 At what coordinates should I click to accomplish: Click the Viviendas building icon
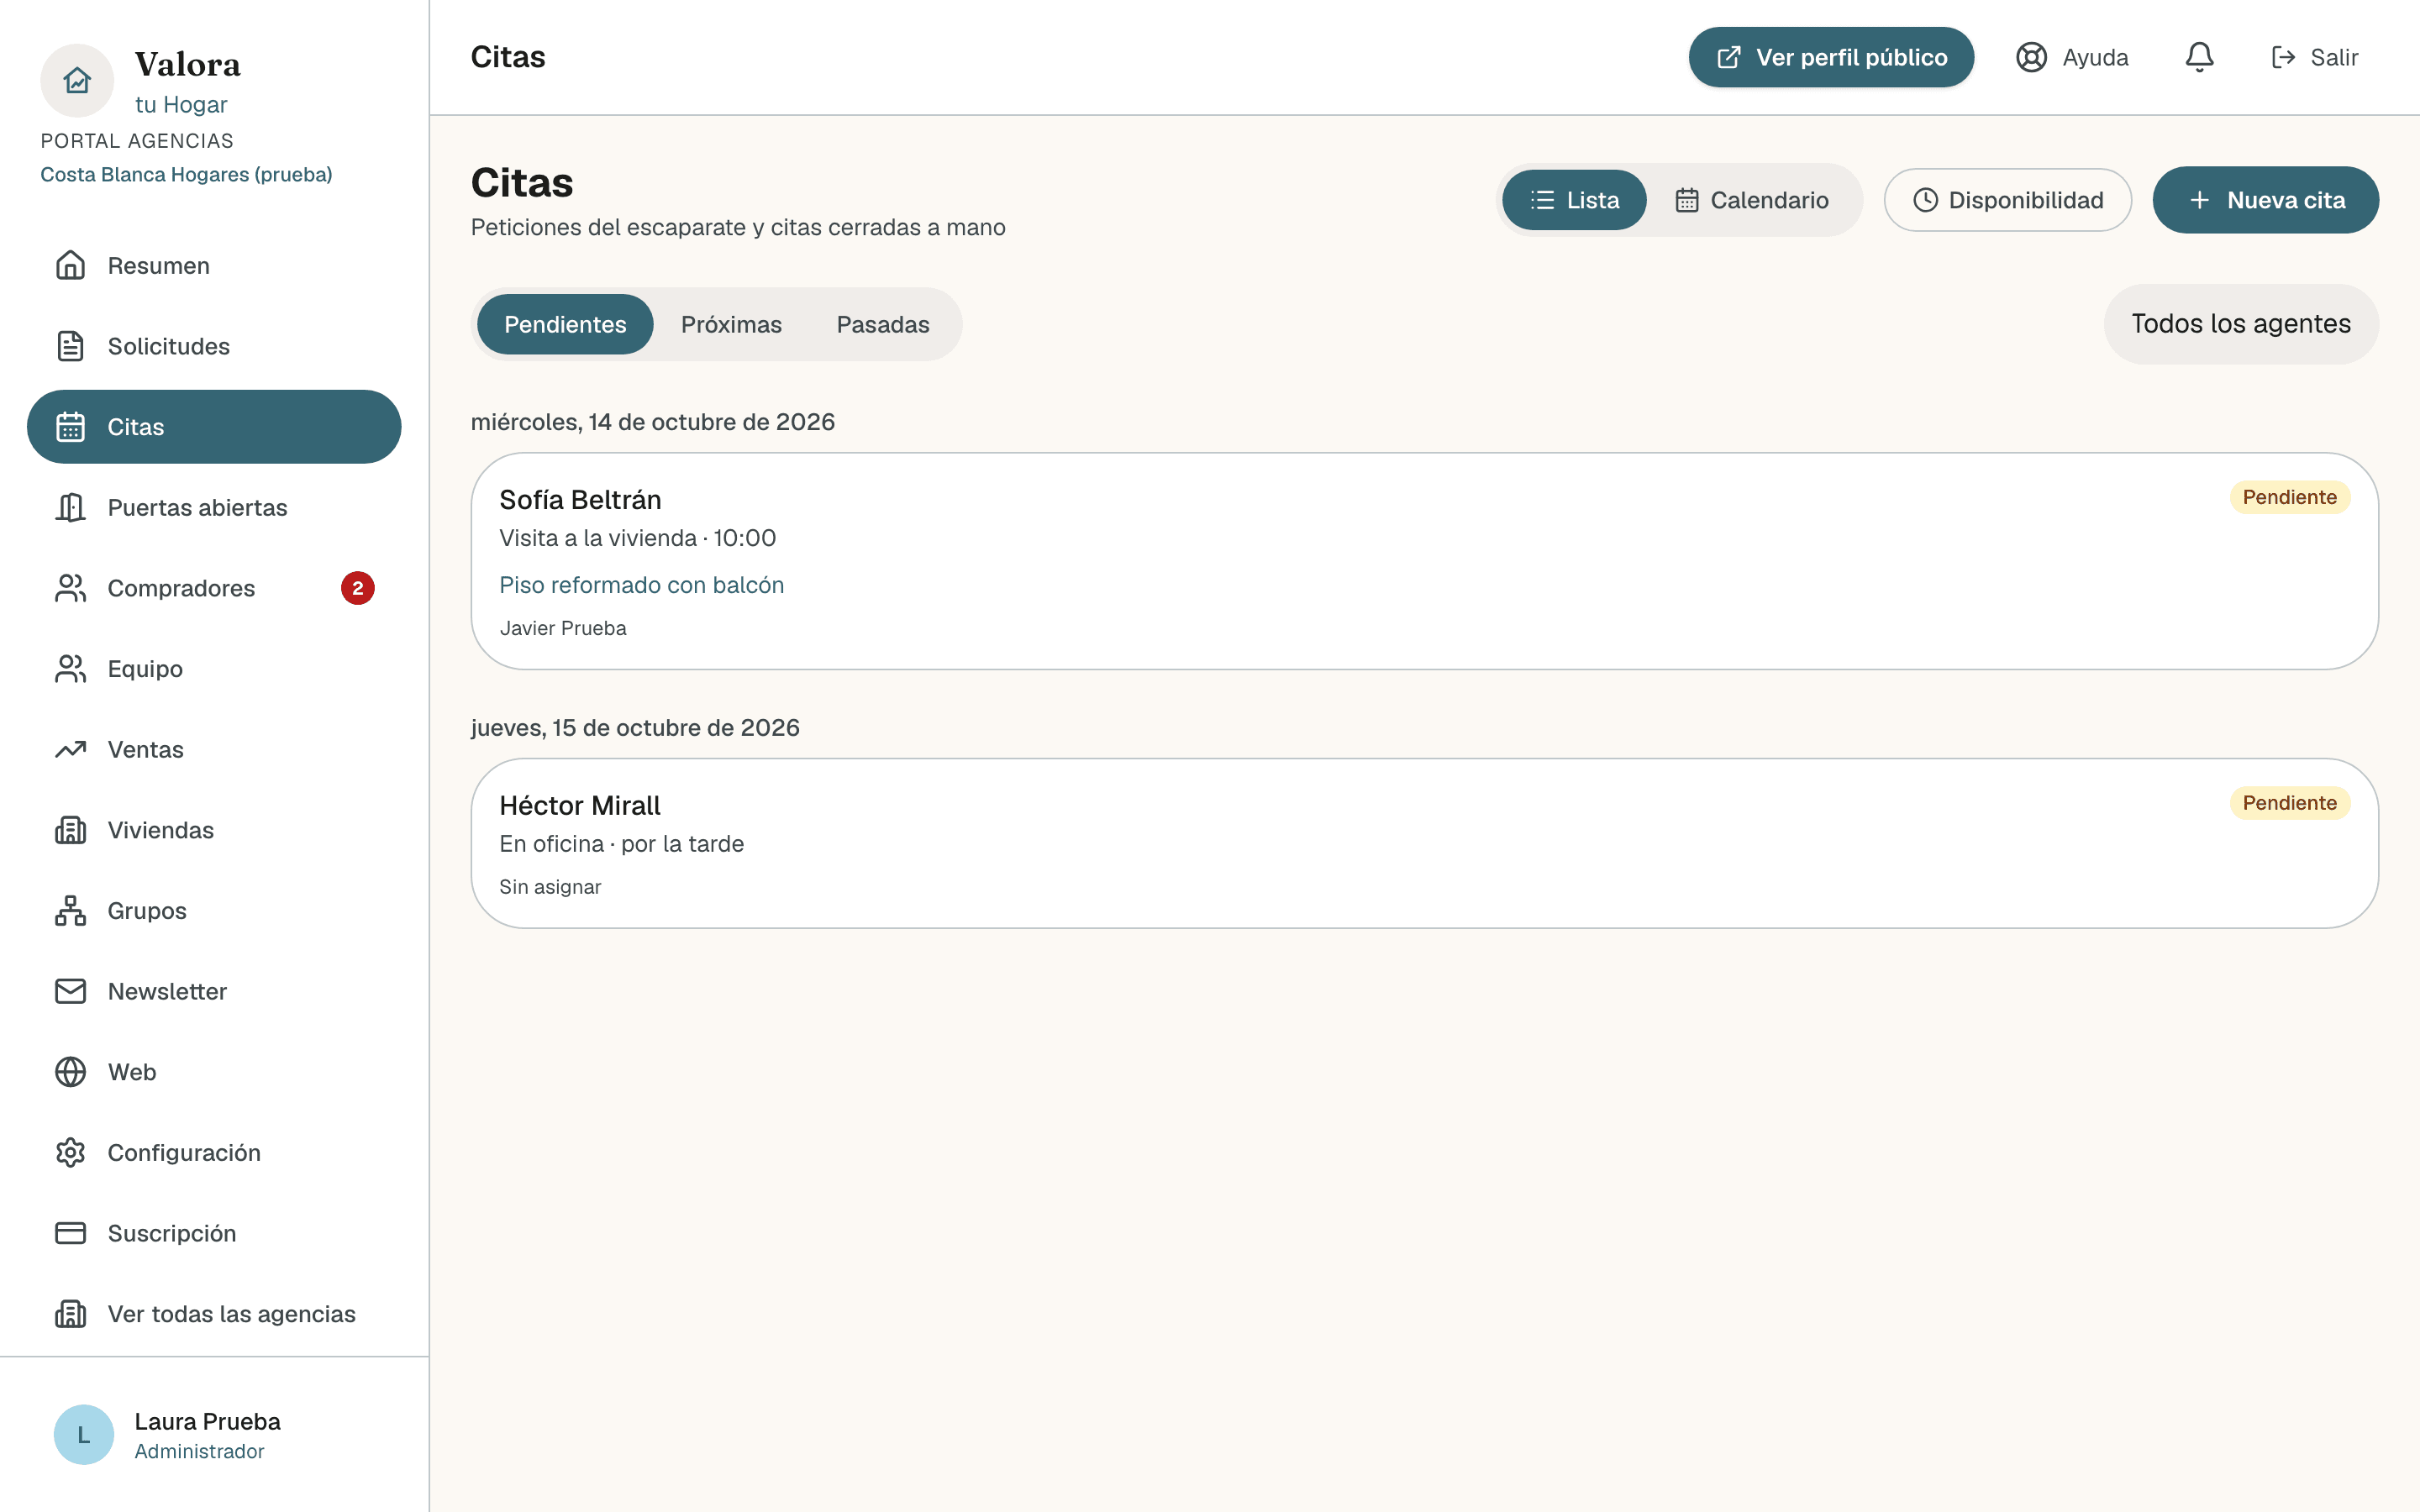coord(70,830)
